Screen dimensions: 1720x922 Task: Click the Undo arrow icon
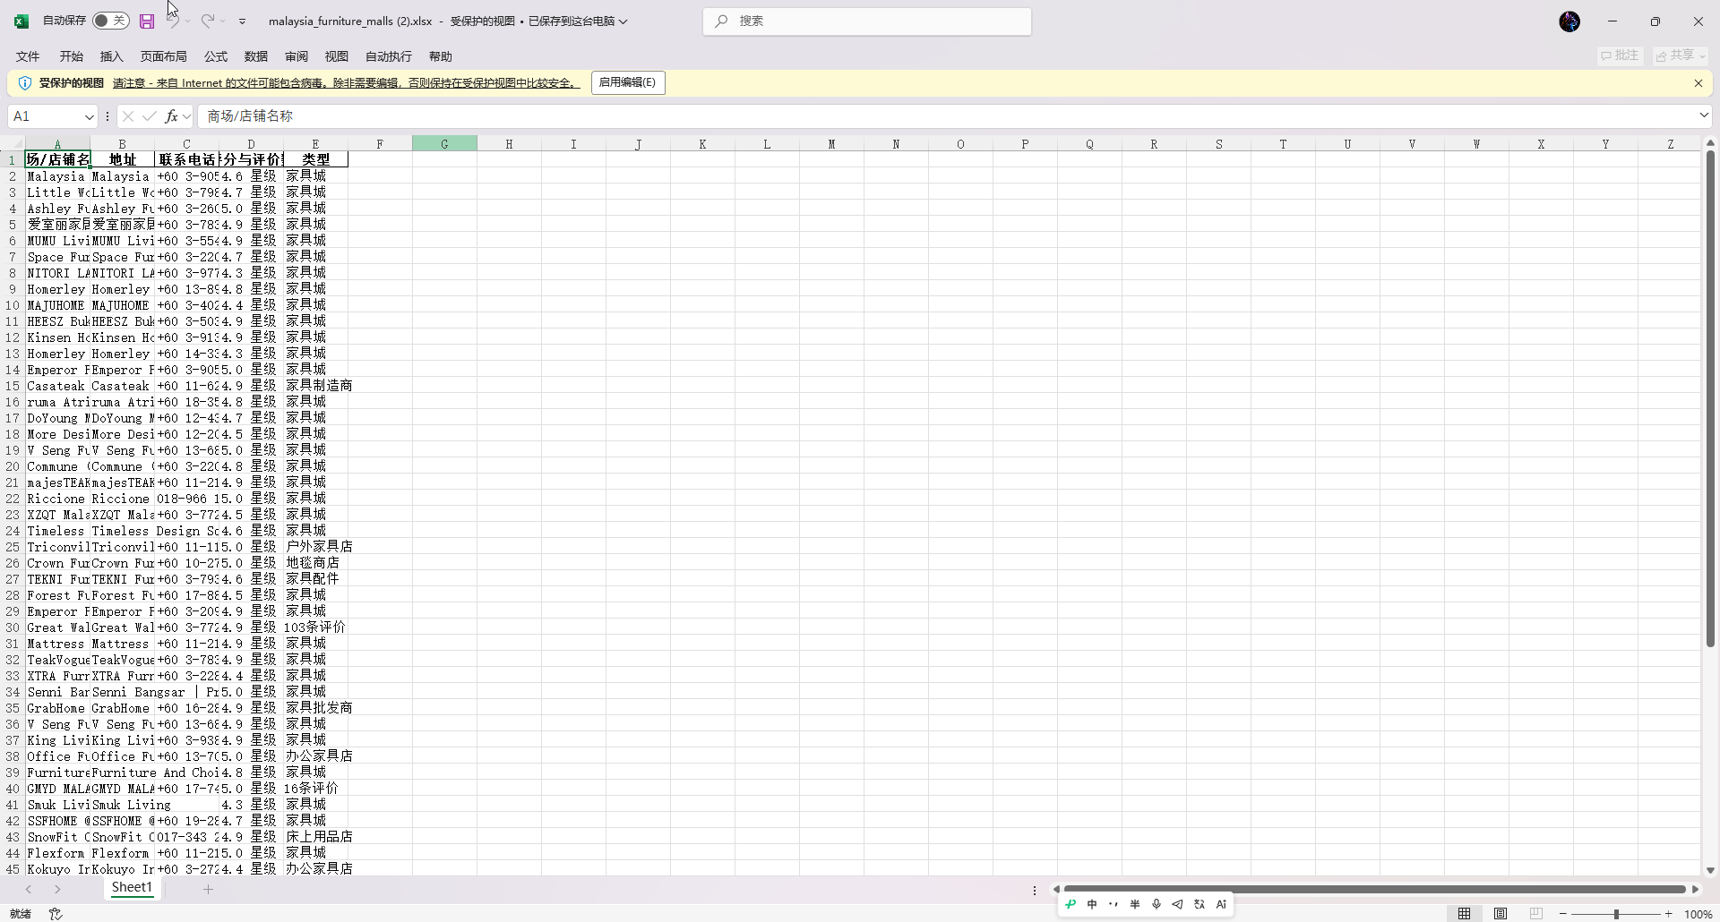173,21
